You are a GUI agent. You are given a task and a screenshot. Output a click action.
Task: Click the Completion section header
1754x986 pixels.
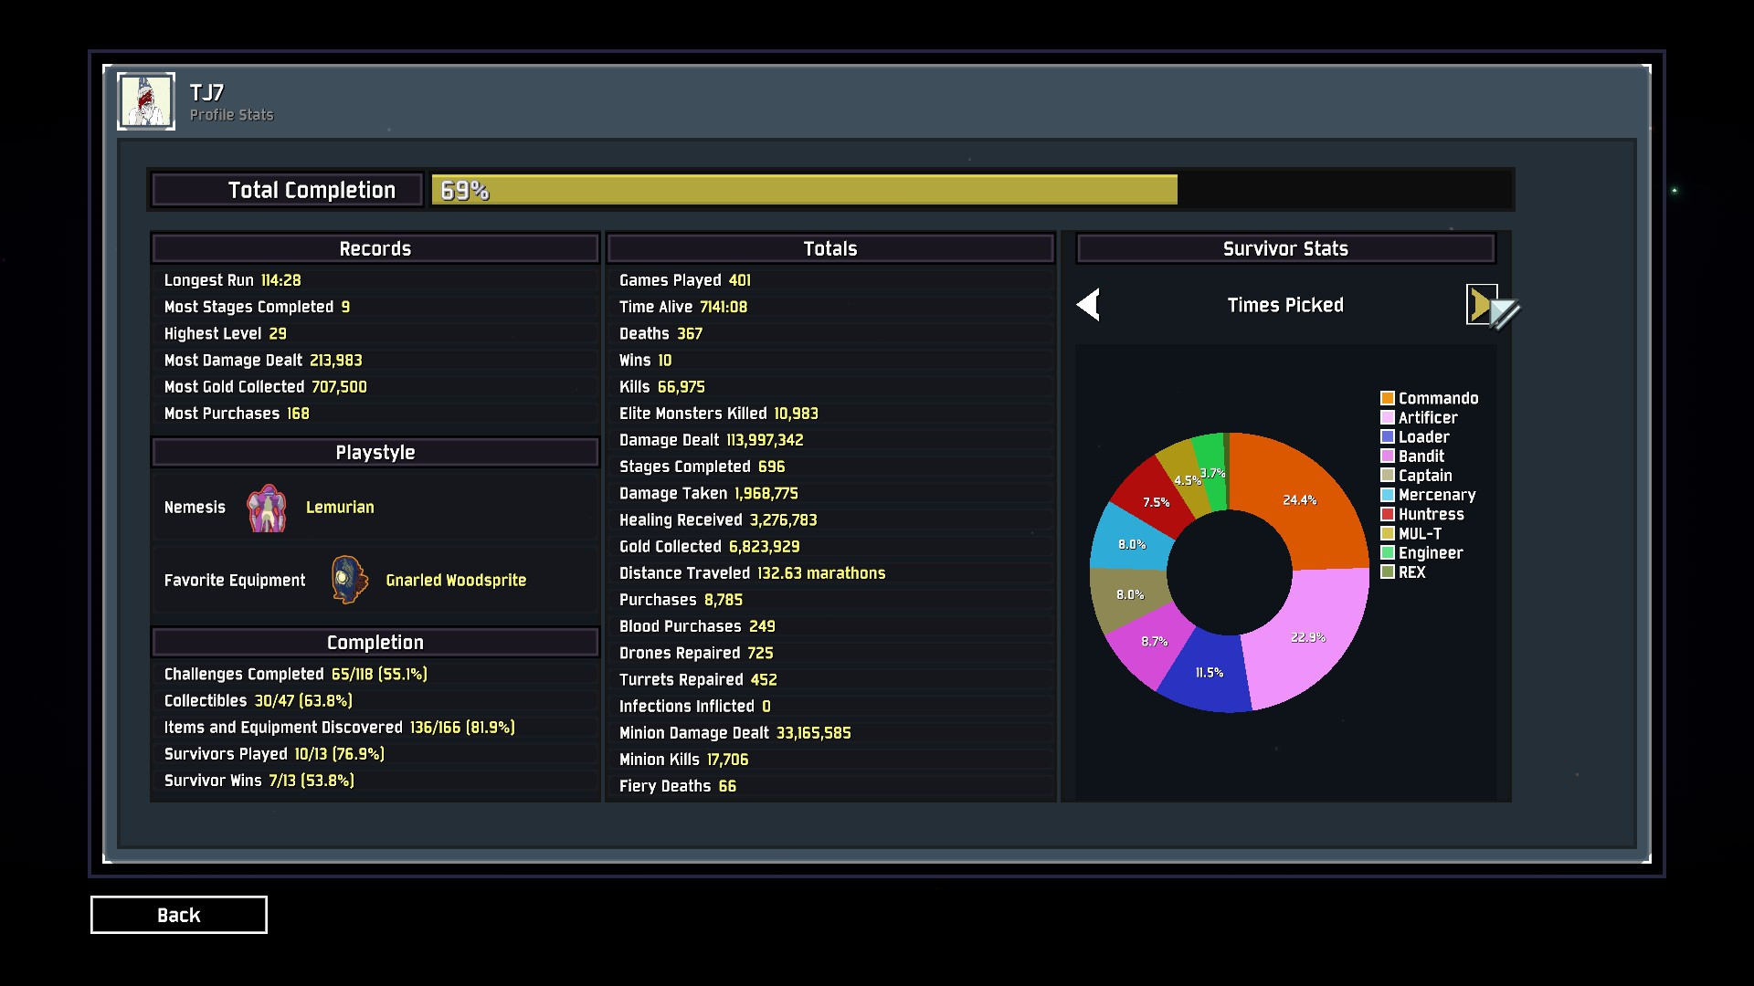pyautogui.click(x=375, y=643)
